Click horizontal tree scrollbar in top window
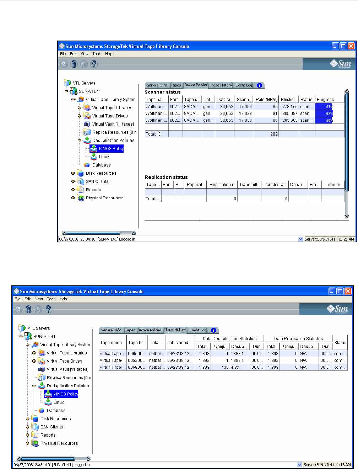 pyautogui.click(x=99, y=233)
